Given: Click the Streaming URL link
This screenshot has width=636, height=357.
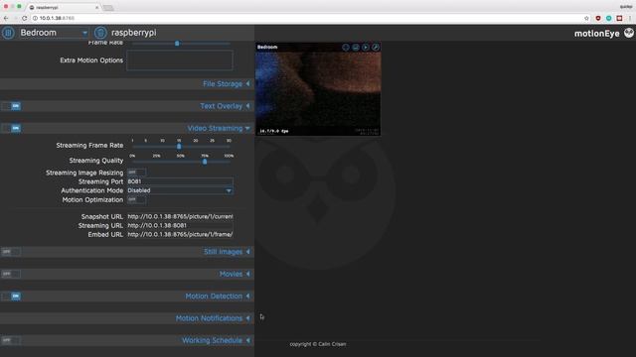Looking at the screenshot, I should coord(180,225).
